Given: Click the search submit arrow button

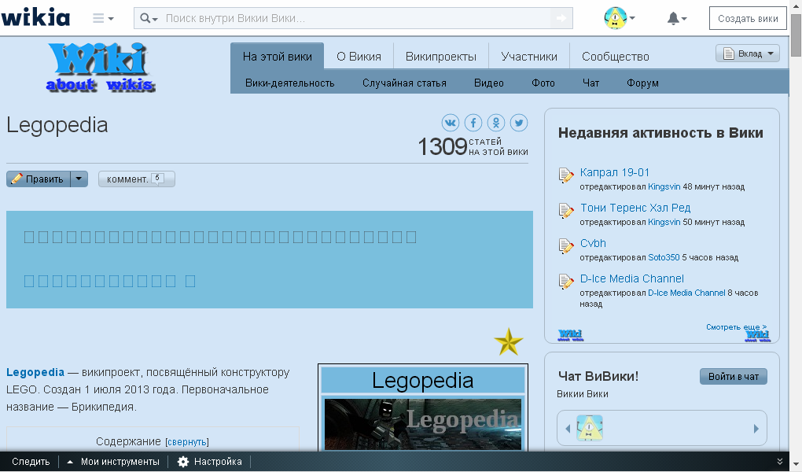Looking at the screenshot, I should pyautogui.click(x=561, y=18).
